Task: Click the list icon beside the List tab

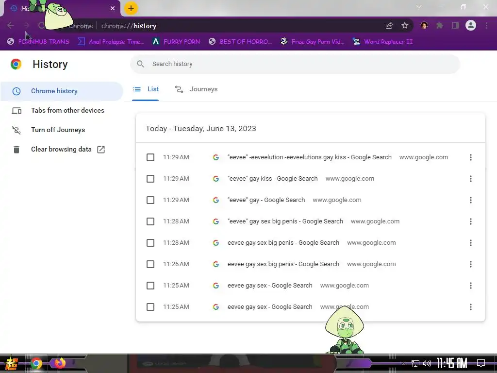Action: (x=137, y=89)
